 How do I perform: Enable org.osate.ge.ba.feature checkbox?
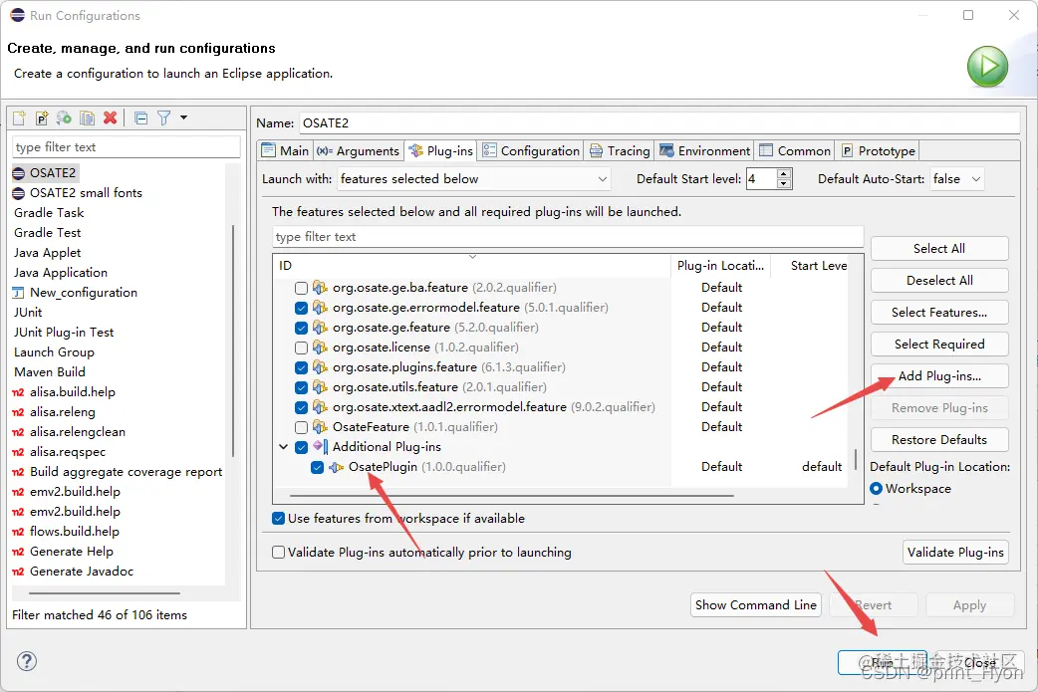click(x=301, y=288)
